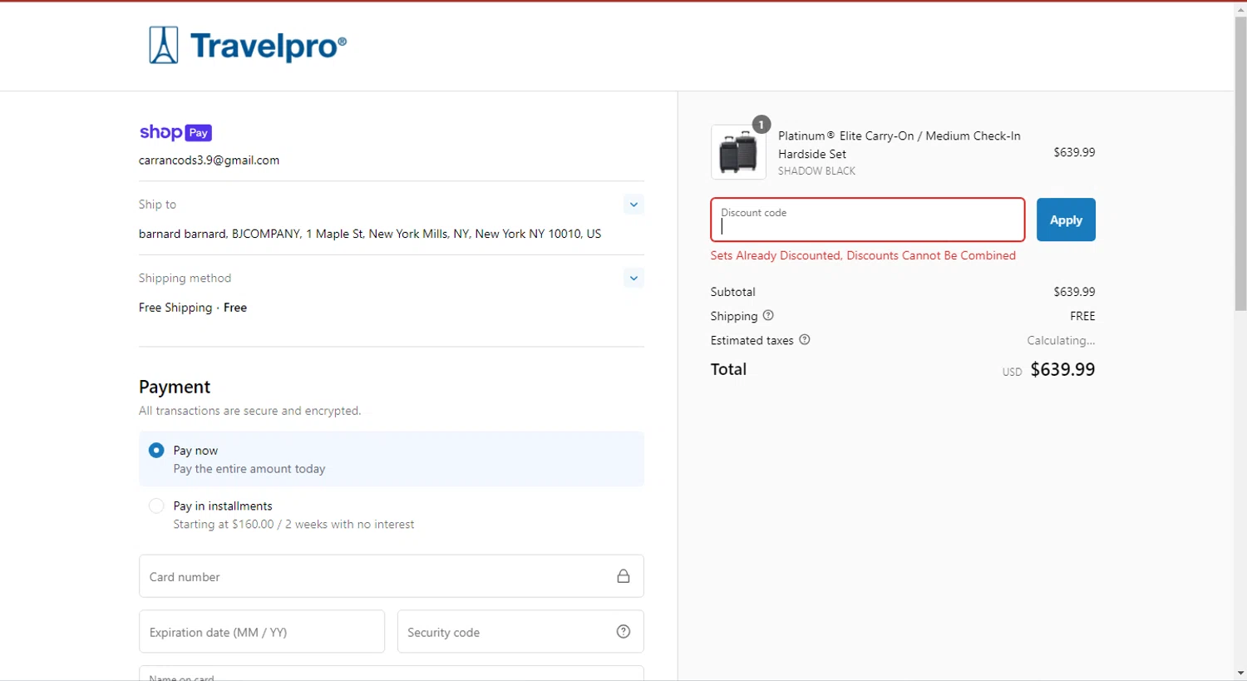Click the shipping help question mark icon
This screenshot has width=1247, height=681.
(x=768, y=315)
